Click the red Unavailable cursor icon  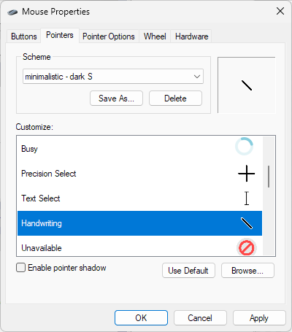click(x=246, y=247)
